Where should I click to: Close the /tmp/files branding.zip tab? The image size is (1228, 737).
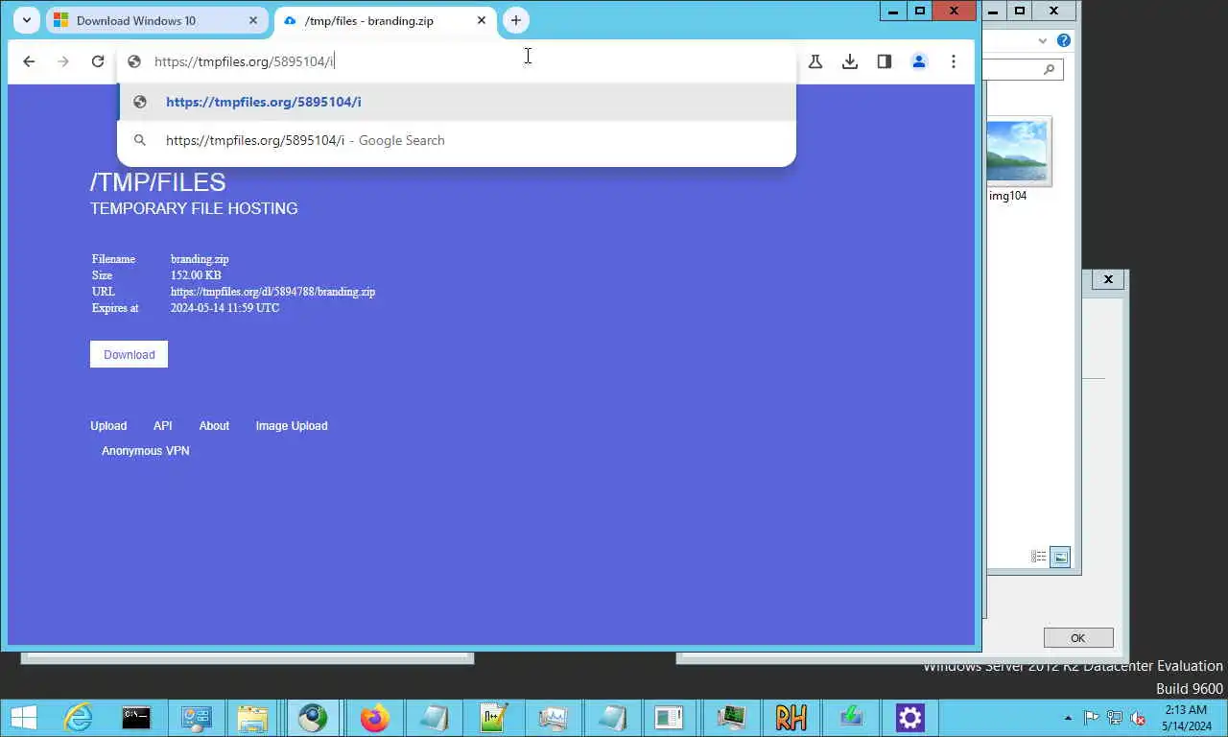tap(481, 20)
